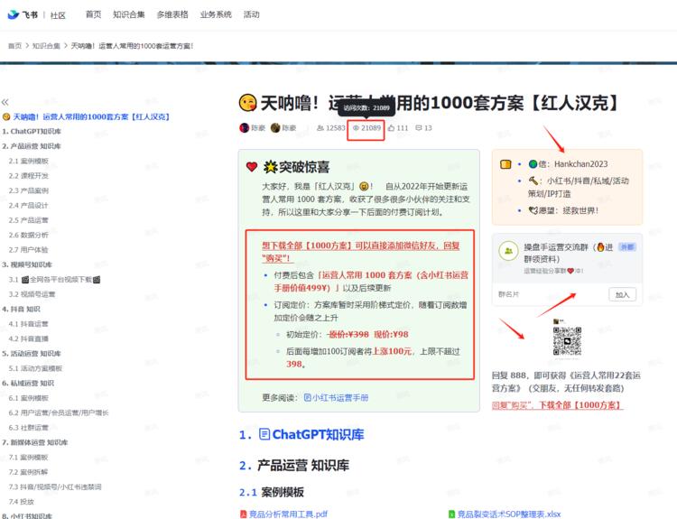
Task: Open 知识合集 in top navigation
Action: pos(129,14)
